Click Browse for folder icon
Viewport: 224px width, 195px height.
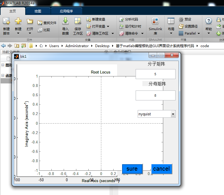tap(23, 46)
